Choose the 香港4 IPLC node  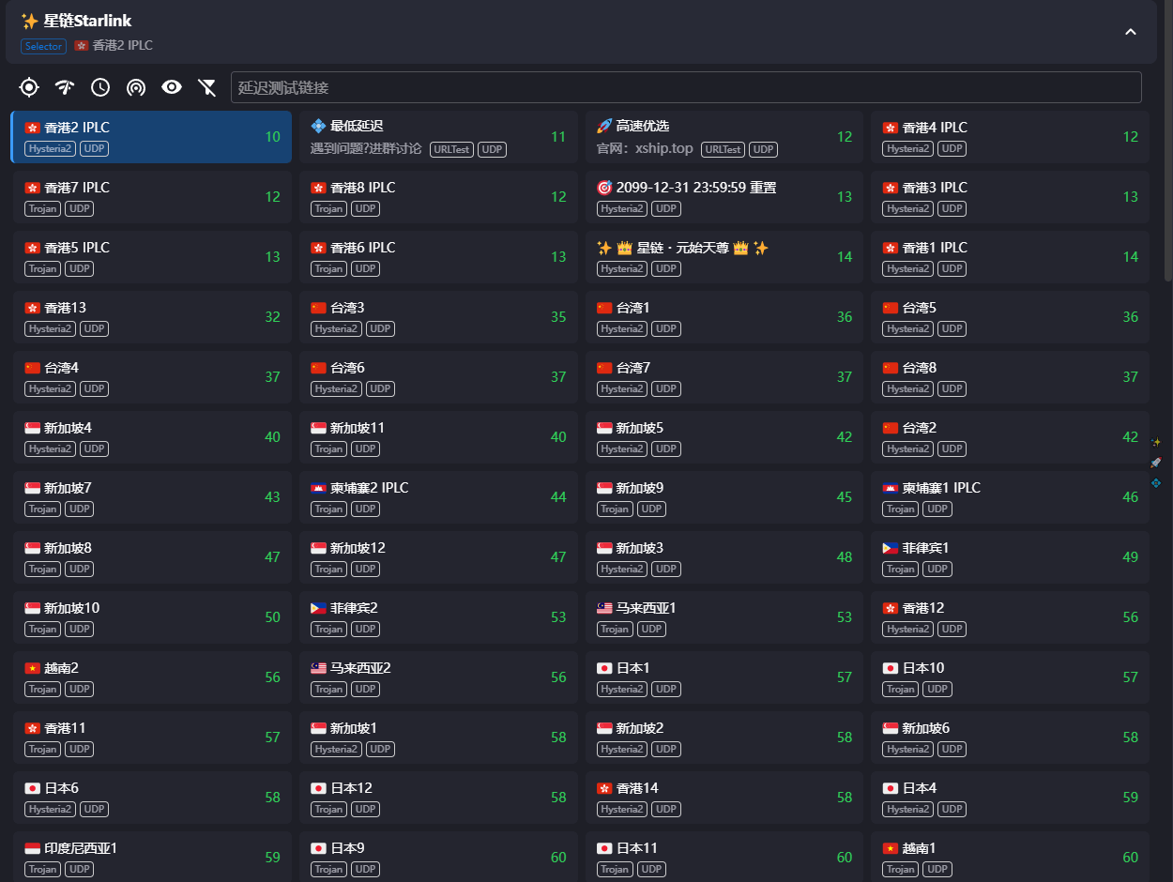coord(1010,137)
